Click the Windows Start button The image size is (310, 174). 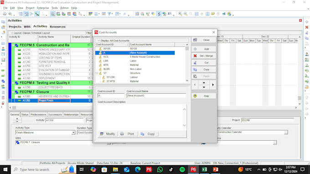click(5, 169)
